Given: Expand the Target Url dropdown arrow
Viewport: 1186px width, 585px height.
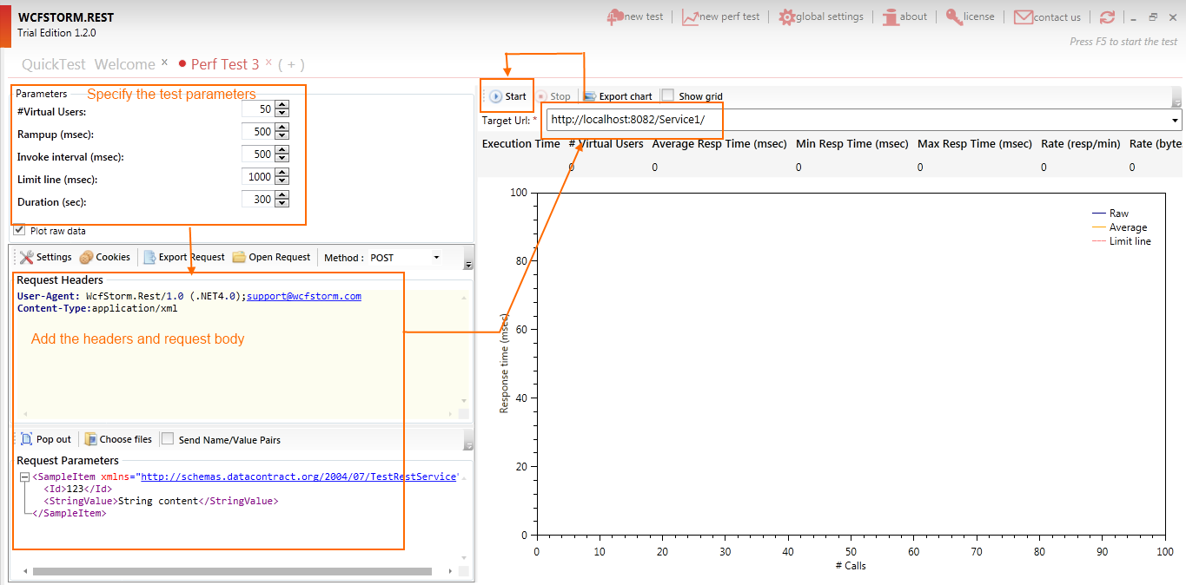Looking at the screenshot, I should point(1176,120).
